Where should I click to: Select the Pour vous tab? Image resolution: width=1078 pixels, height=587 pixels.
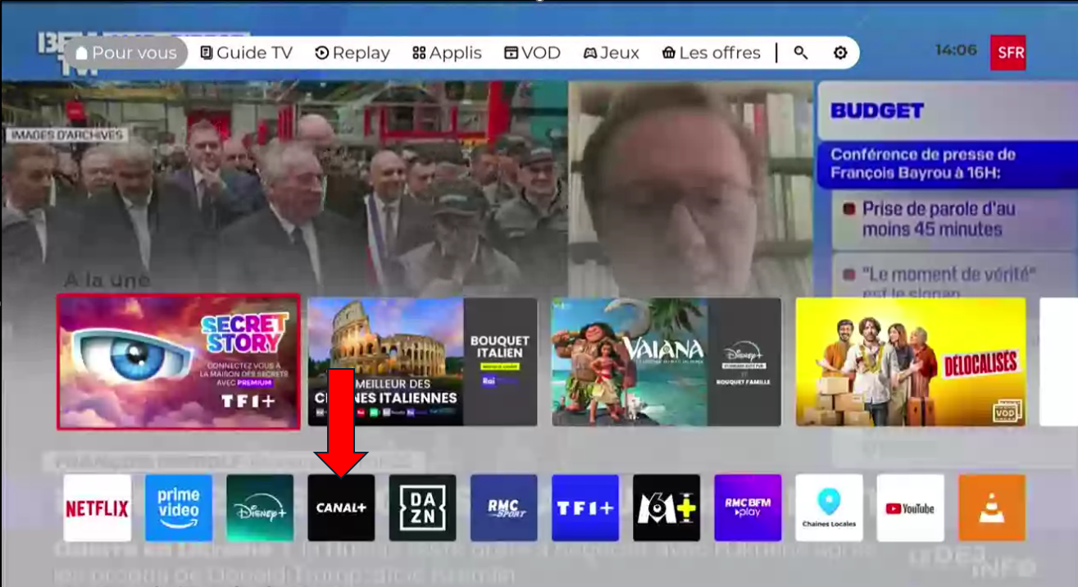coord(125,52)
